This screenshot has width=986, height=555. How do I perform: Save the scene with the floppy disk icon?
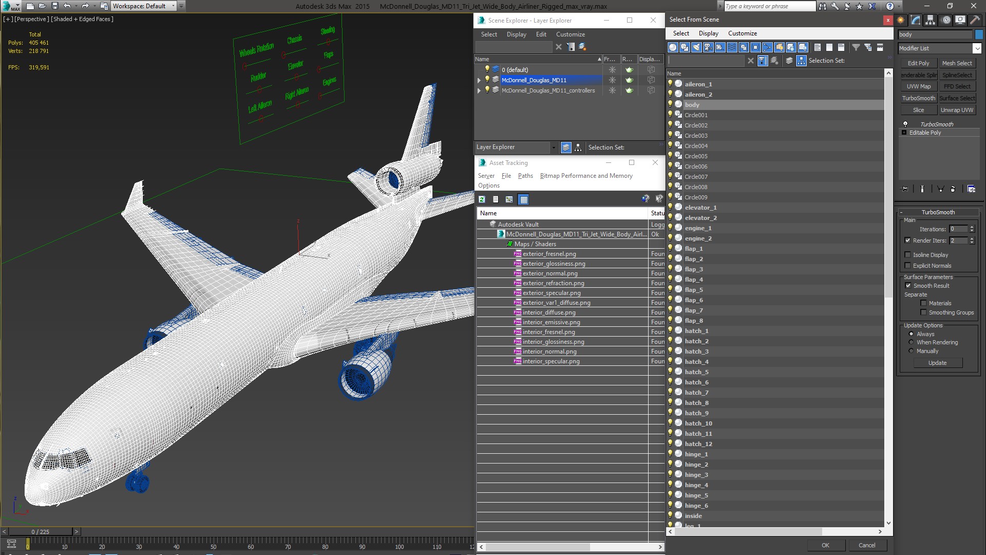[x=54, y=6]
